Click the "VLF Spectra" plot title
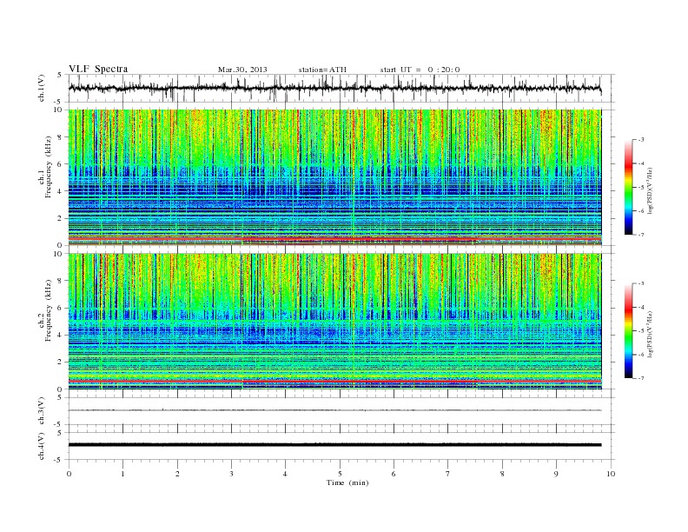The width and height of the screenshot is (688, 532). click(x=98, y=69)
